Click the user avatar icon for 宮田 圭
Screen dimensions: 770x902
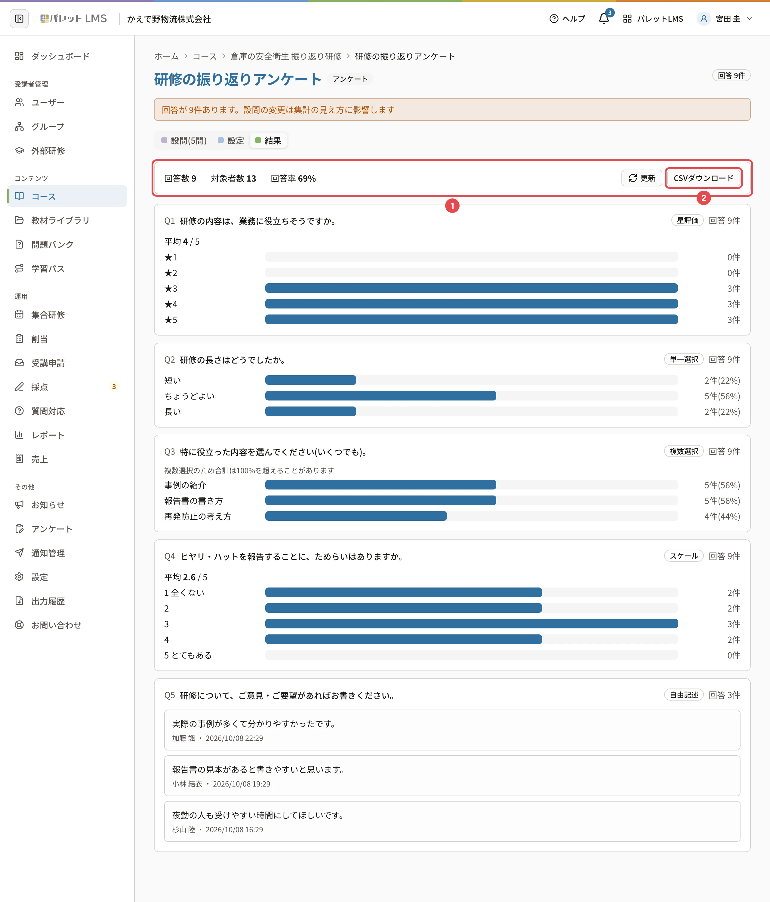coord(703,19)
